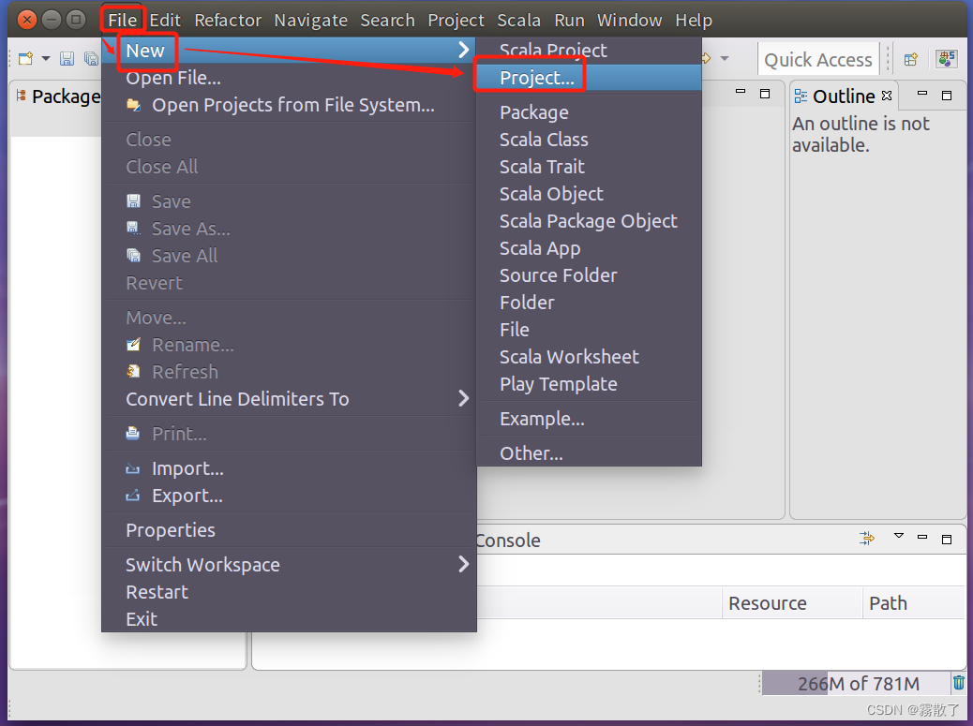Close the Outline view tab

click(x=887, y=96)
